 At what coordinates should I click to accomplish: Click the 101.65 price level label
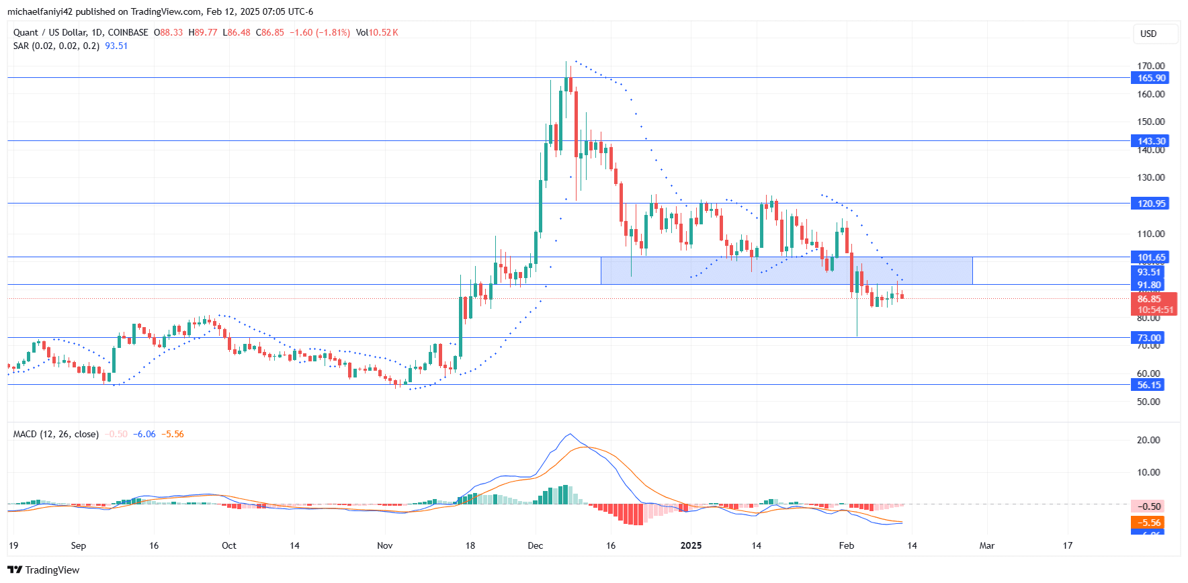(x=1151, y=257)
